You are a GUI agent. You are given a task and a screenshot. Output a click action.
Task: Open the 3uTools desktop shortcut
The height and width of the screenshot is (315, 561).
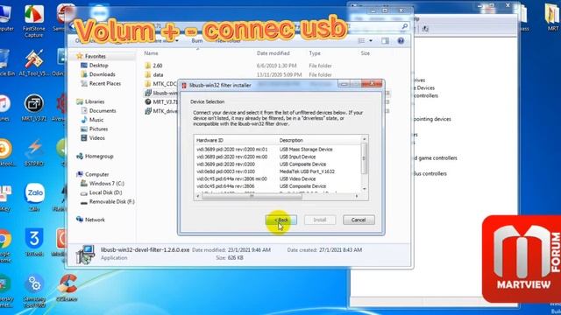pyautogui.click(x=34, y=242)
